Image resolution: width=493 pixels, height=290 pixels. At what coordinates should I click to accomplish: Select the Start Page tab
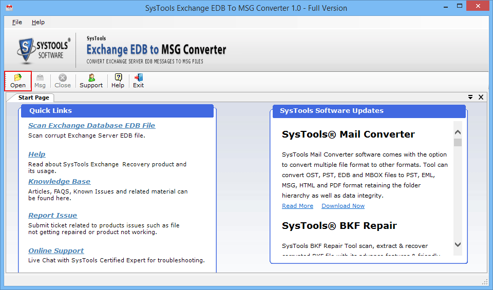33,98
